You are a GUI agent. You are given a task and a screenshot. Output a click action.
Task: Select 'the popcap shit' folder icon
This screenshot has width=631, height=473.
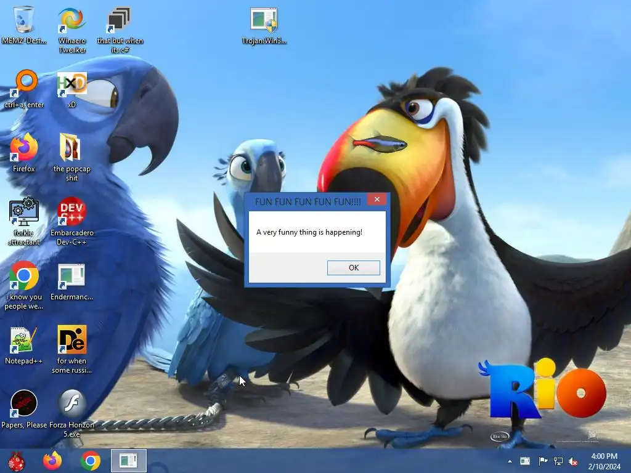tap(71, 158)
